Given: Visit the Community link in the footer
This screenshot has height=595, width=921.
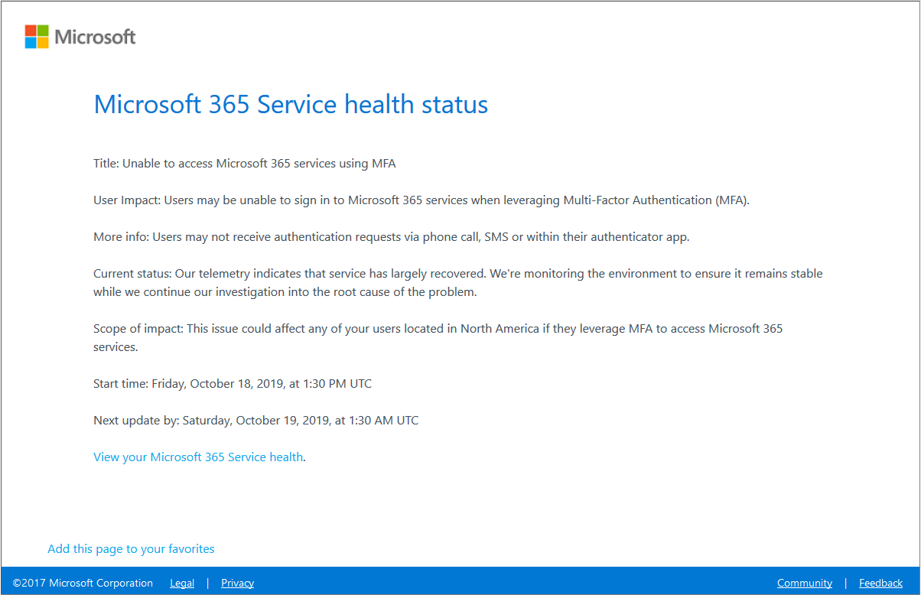Looking at the screenshot, I should (x=805, y=583).
